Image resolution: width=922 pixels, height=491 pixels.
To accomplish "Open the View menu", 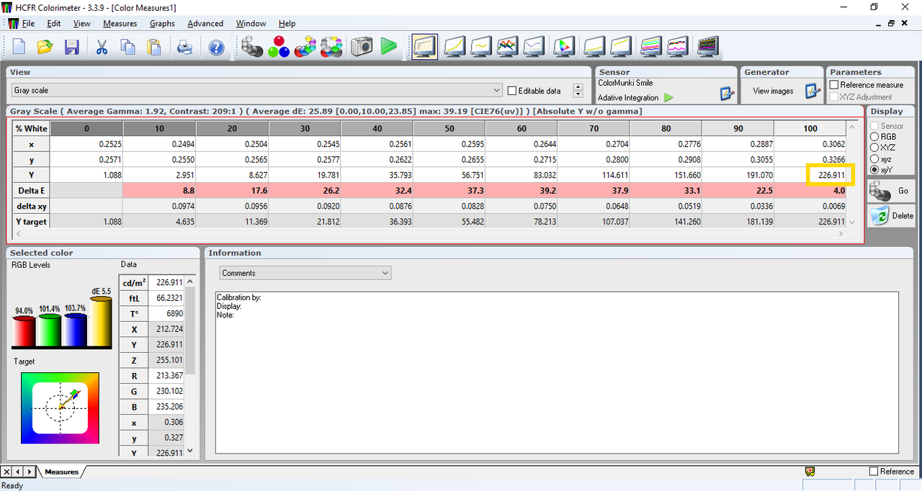I will tap(82, 23).
